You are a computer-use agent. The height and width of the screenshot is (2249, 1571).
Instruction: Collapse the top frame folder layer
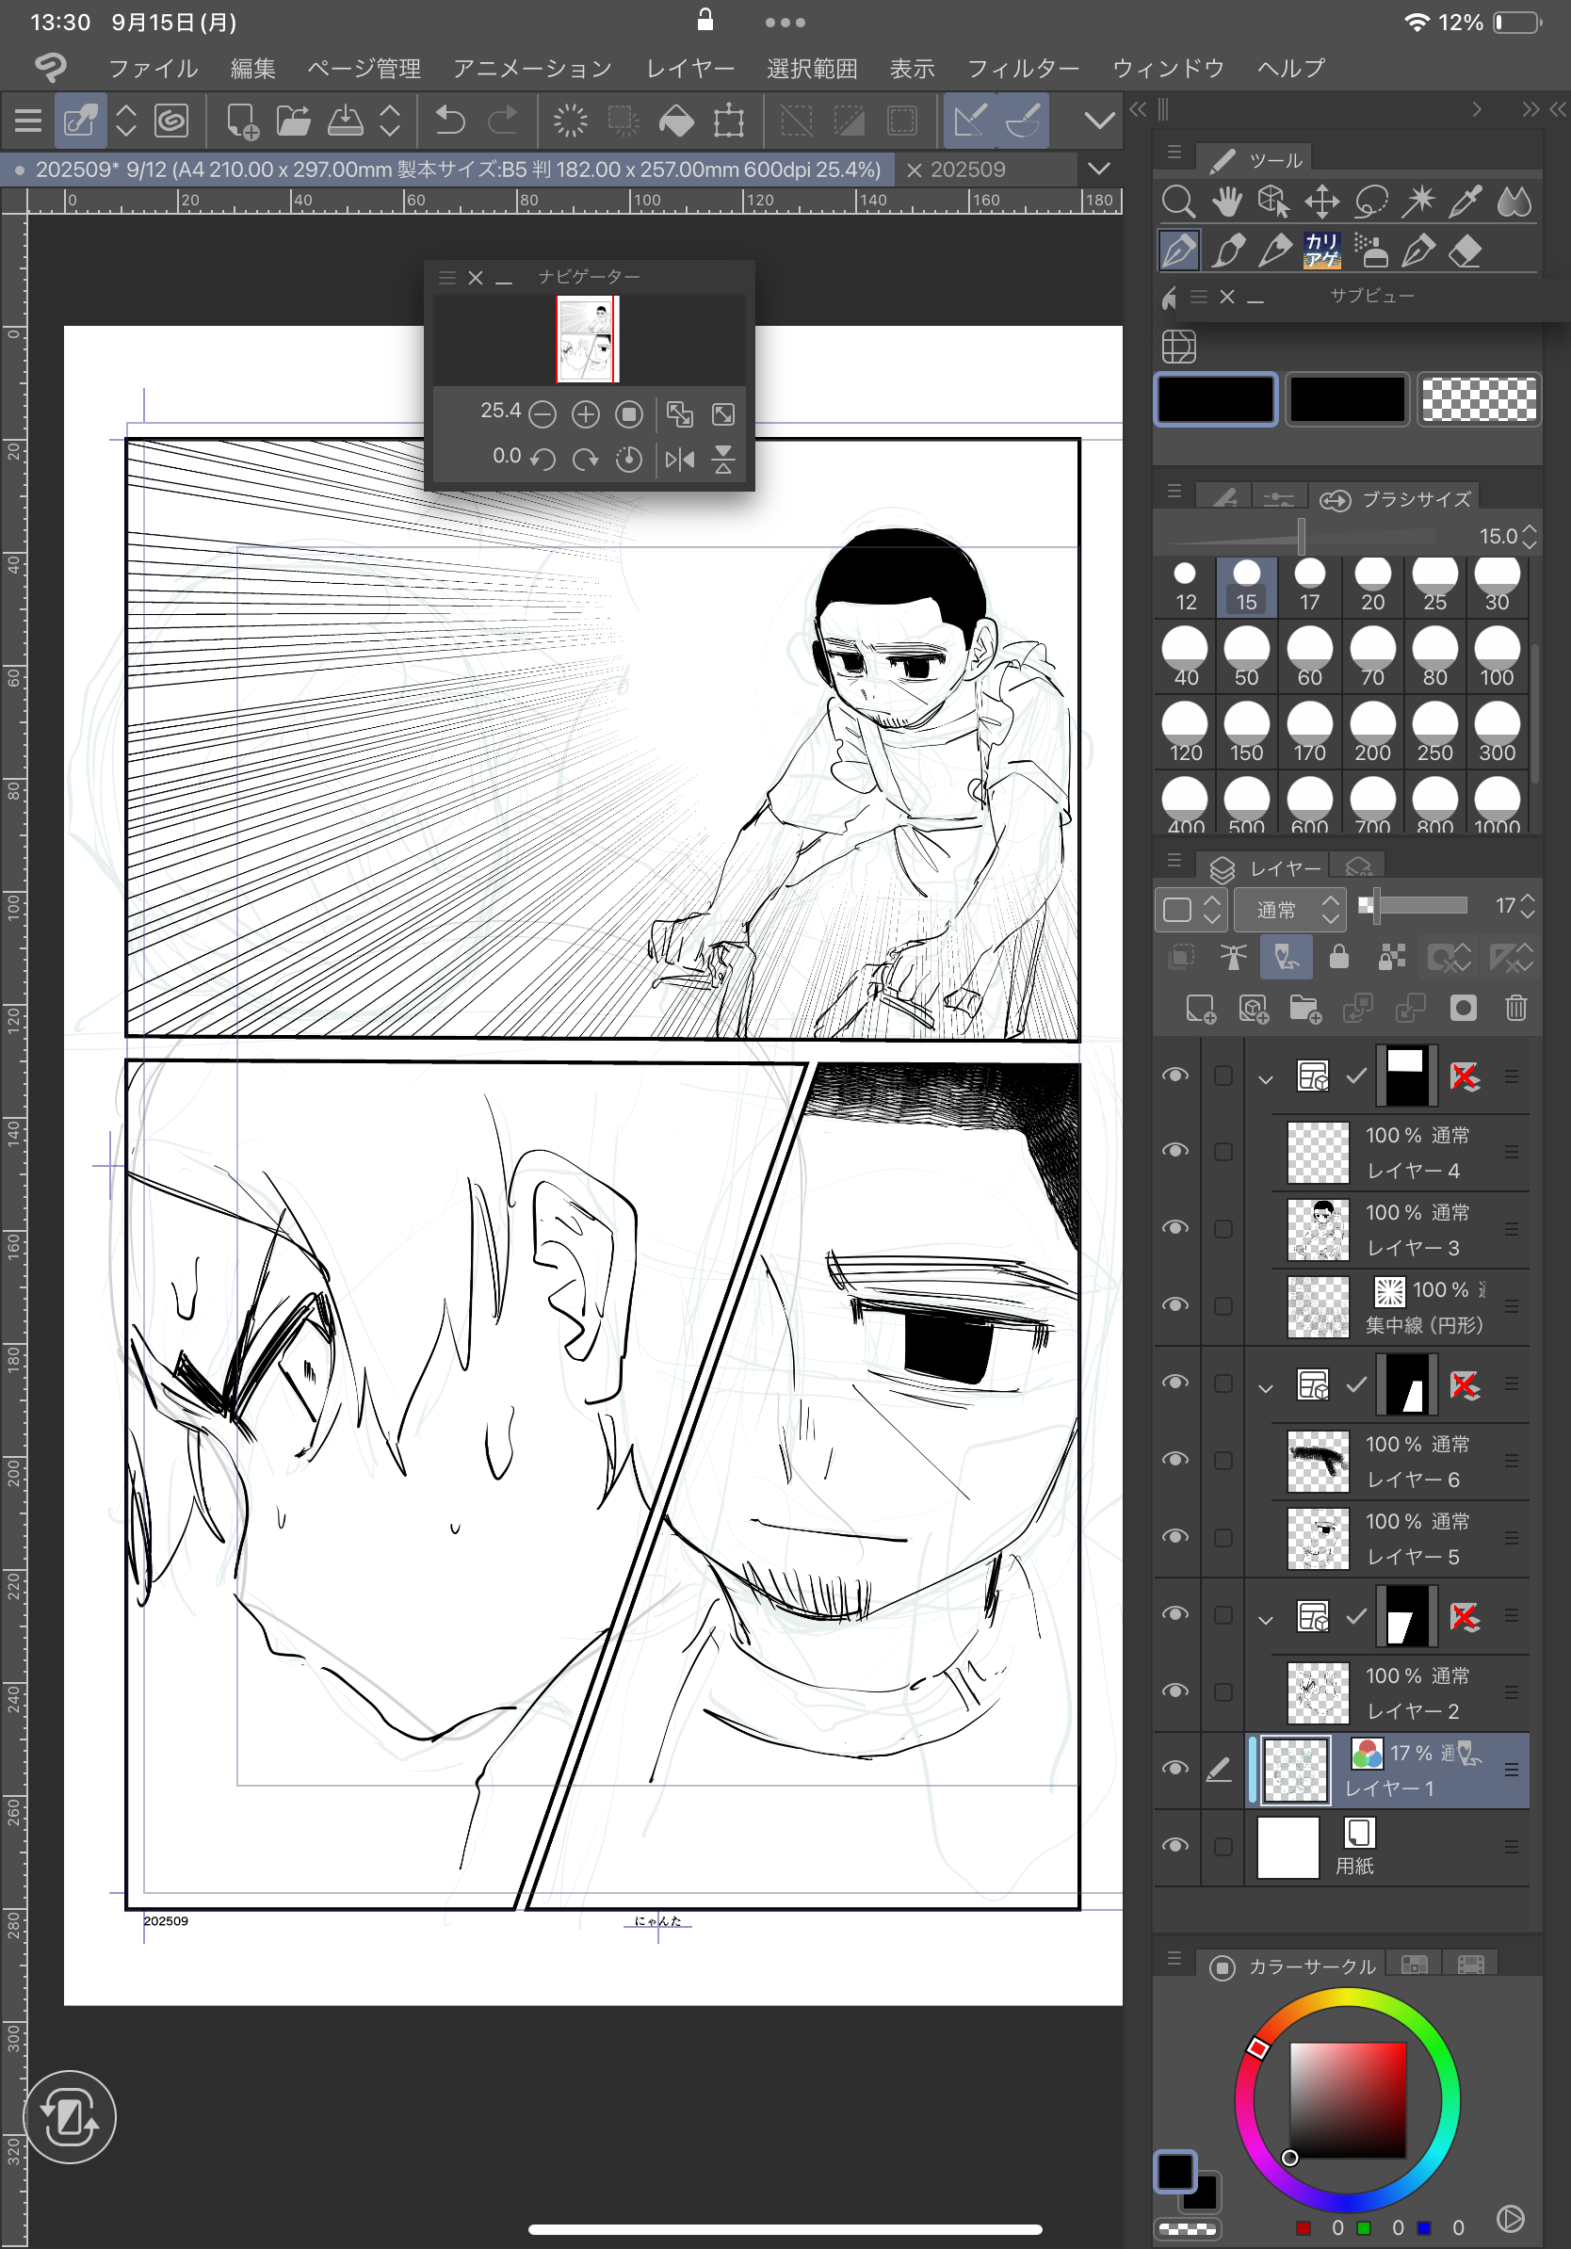[x=1266, y=1078]
